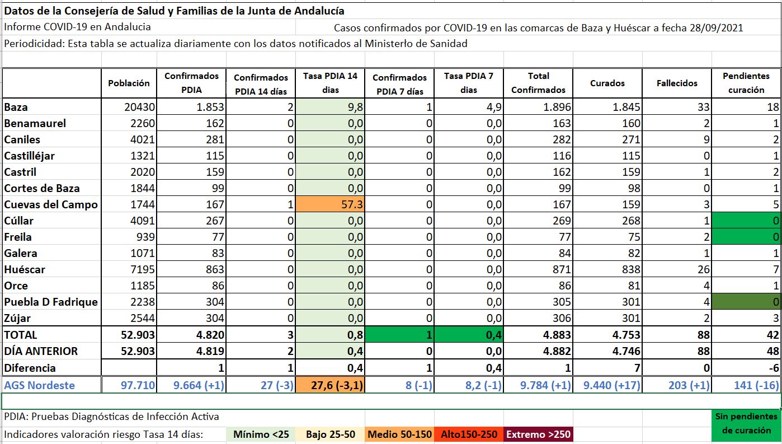Click the Curados column header
Image resolution: width=782 pixels, height=444 pixels.
607,83
